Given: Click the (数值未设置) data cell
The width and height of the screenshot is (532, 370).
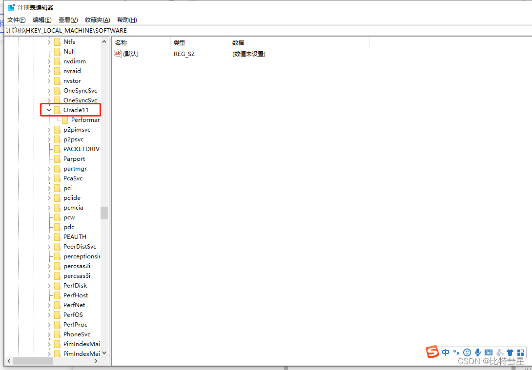Looking at the screenshot, I should click(x=249, y=54).
